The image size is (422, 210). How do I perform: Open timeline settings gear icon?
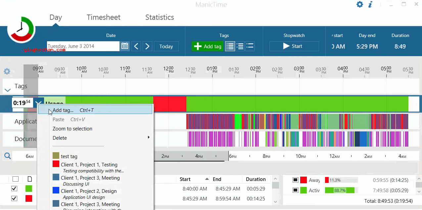[x=7, y=71]
